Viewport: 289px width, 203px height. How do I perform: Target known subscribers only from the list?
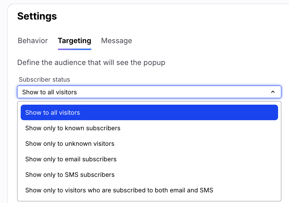tap(73, 128)
